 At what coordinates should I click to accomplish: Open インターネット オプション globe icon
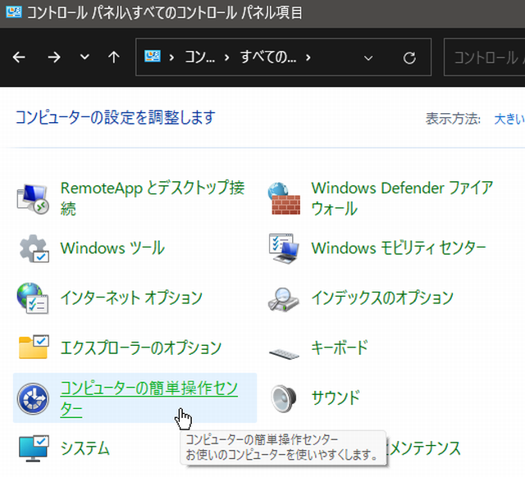coord(34,298)
